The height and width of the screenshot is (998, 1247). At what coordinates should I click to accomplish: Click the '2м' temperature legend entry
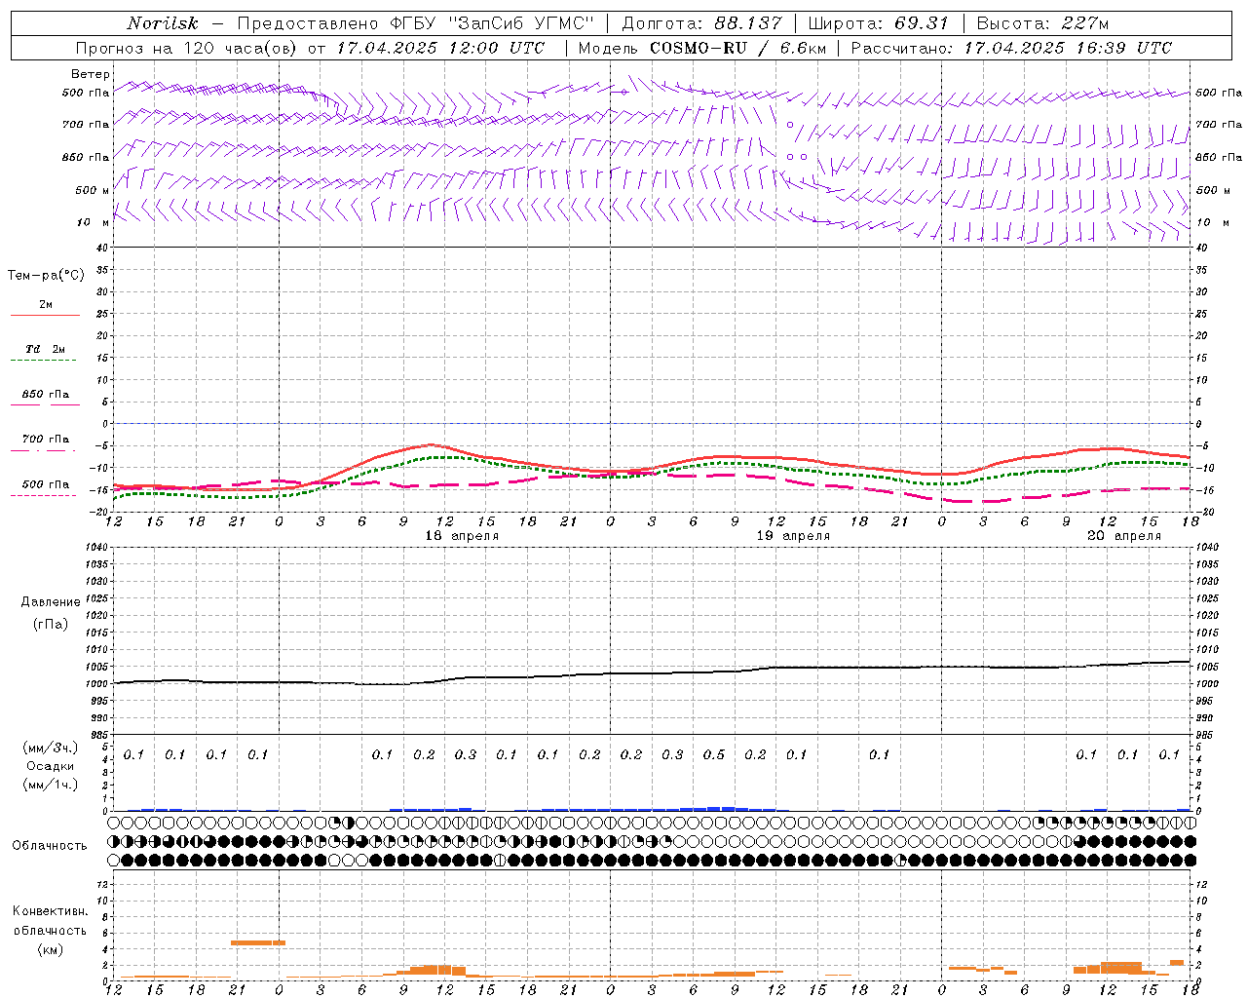click(46, 305)
